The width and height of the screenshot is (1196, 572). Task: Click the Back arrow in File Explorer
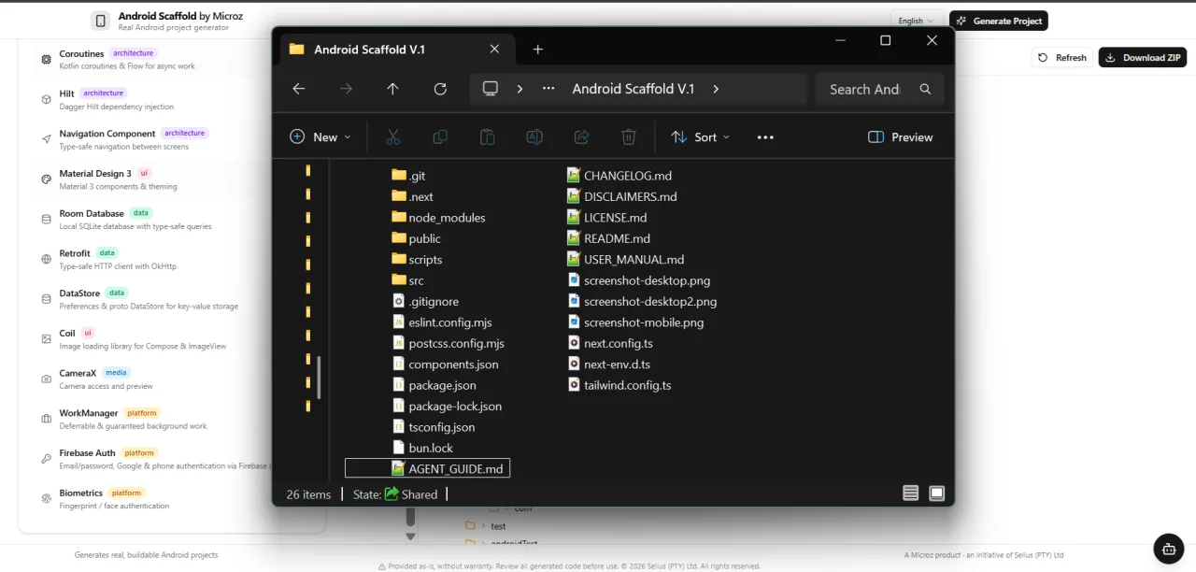pos(299,89)
